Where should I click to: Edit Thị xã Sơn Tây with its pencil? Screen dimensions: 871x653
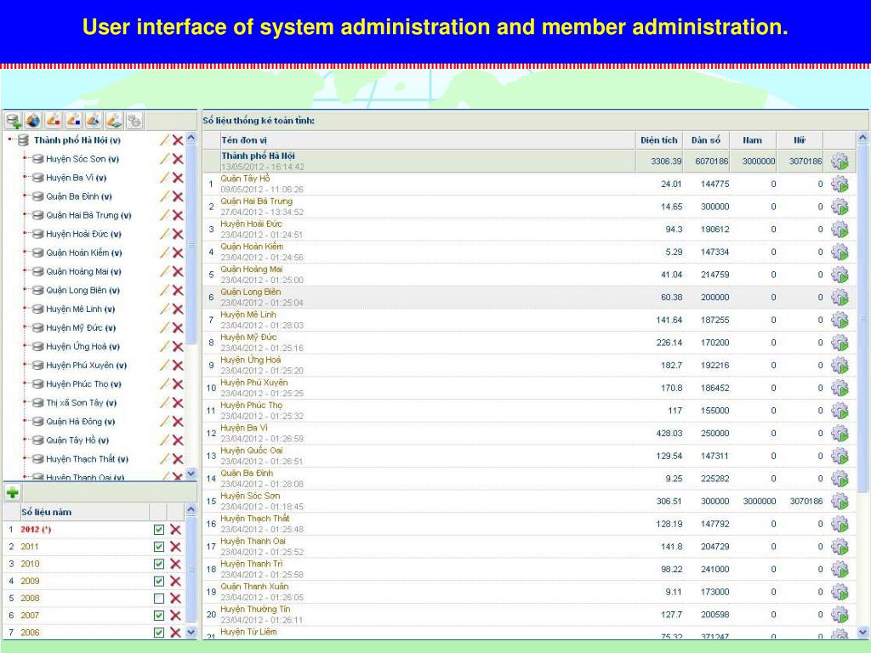[164, 402]
